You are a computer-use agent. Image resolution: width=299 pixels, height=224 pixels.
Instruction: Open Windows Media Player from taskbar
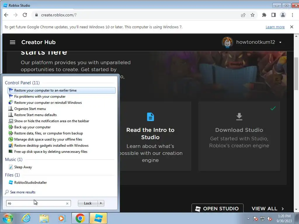pyautogui.click(x=62, y=218)
